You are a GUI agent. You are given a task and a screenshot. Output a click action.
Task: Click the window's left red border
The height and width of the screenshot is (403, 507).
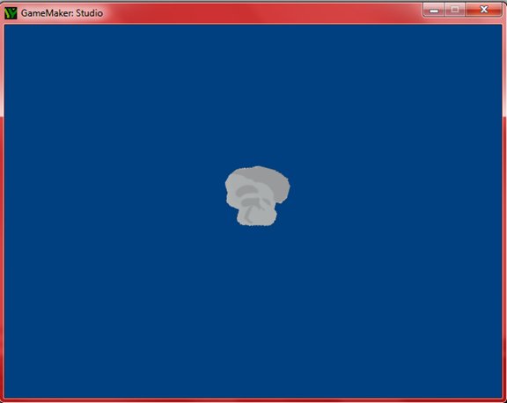tap(2, 210)
